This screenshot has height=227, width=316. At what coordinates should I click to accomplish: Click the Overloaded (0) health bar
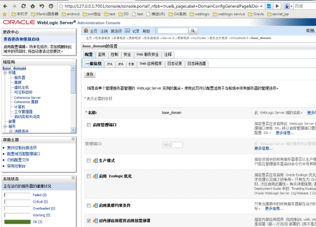pos(17,208)
